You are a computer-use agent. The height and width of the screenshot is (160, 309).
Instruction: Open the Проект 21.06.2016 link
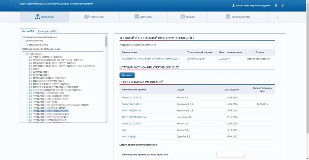(132, 98)
